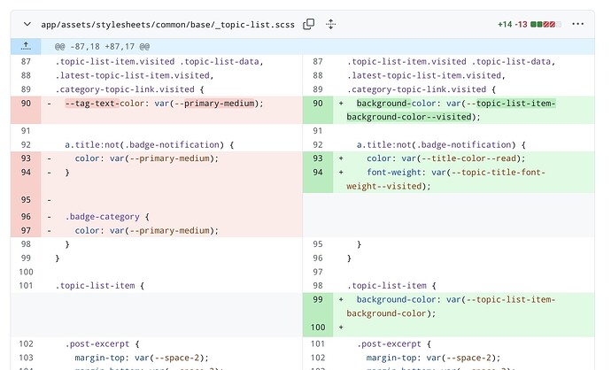Click right .category-topic-link.visited line 89
The width and height of the screenshot is (611, 370).
pos(422,89)
